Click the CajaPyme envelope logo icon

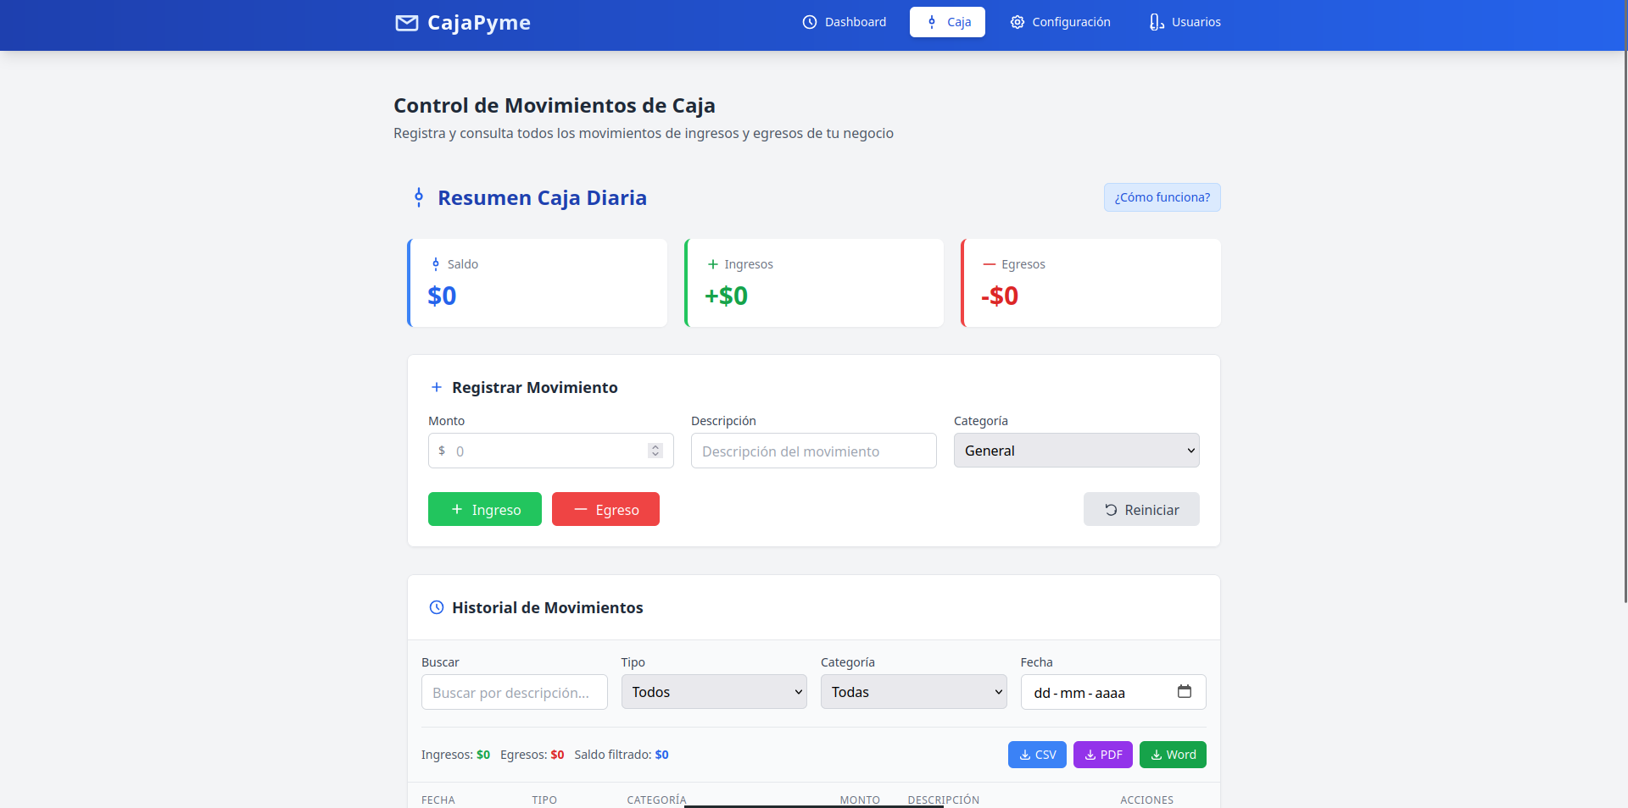point(407,23)
